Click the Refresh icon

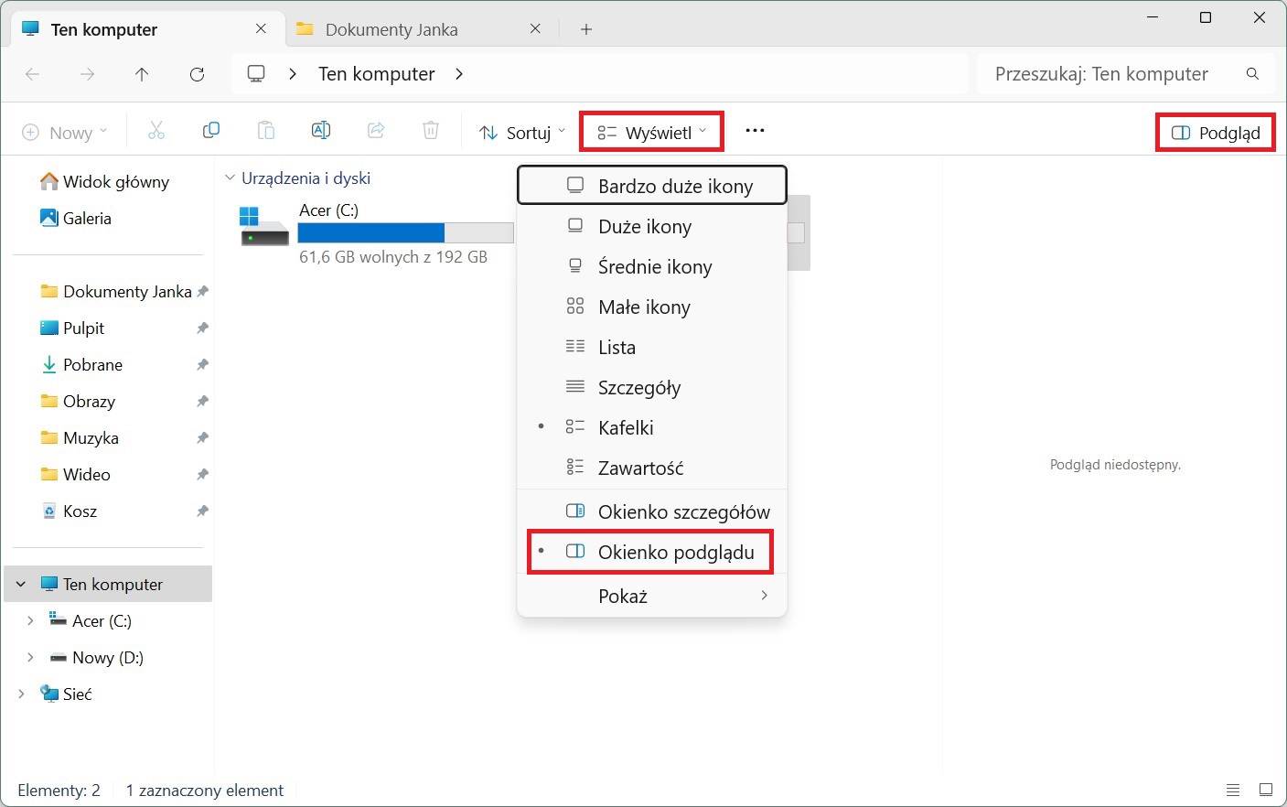tap(197, 74)
